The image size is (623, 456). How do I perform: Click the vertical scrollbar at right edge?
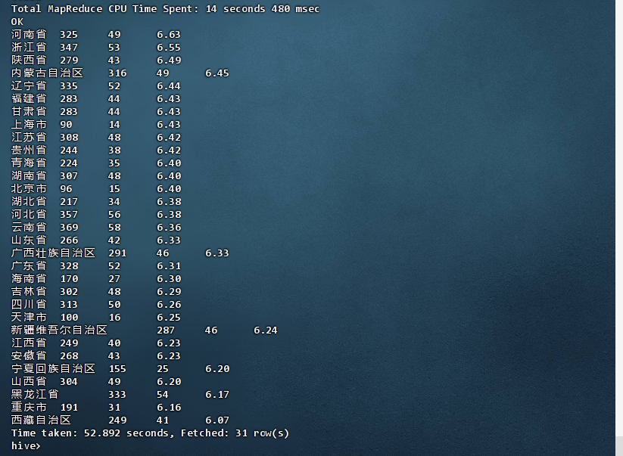(x=619, y=228)
